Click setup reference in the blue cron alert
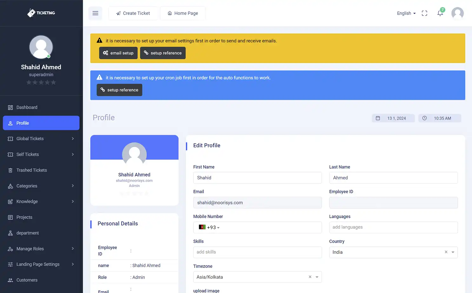The image size is (472, 293). [119, 90]
